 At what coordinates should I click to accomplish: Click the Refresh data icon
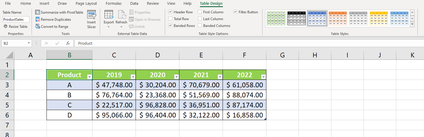point(122,15)
